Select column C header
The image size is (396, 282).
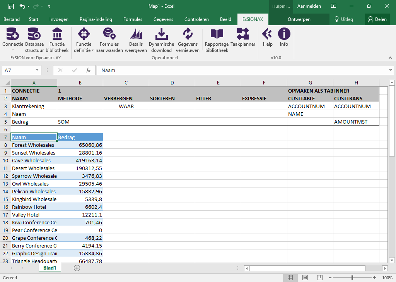[126, 83]
